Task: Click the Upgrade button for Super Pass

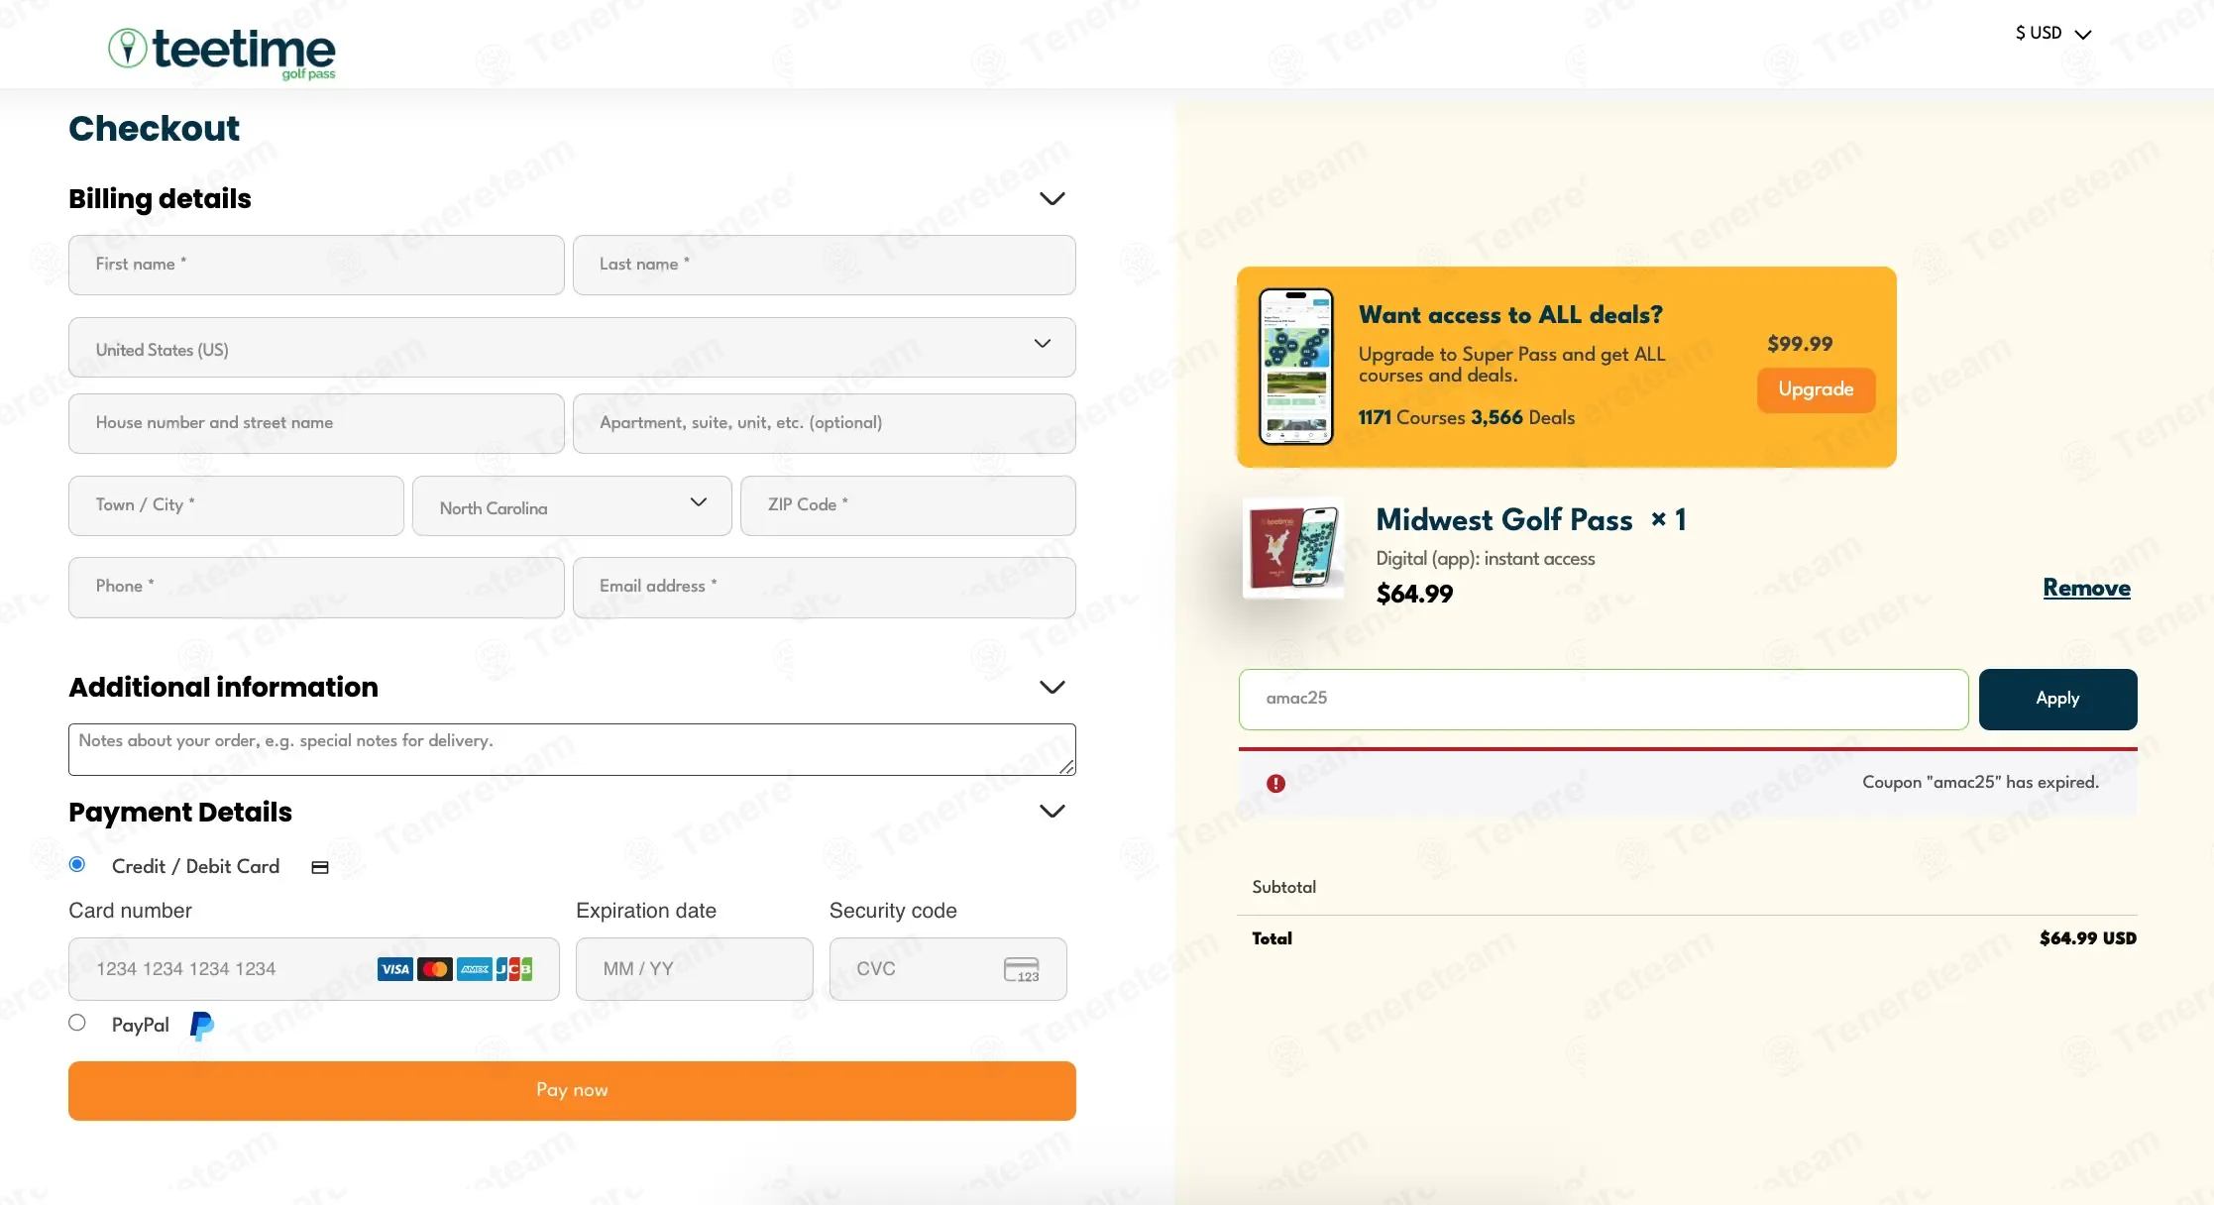Action: [1816, 389]
